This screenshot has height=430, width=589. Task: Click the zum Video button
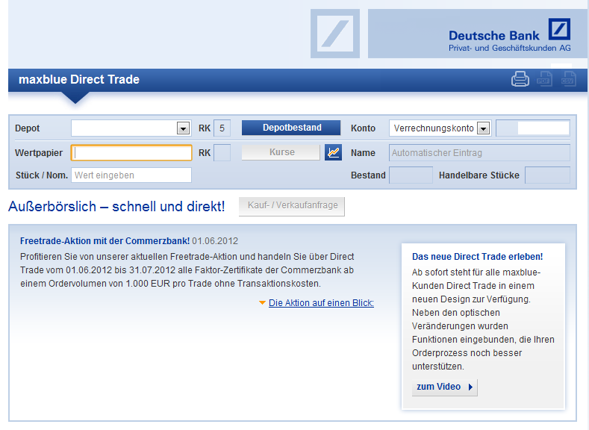445,387
